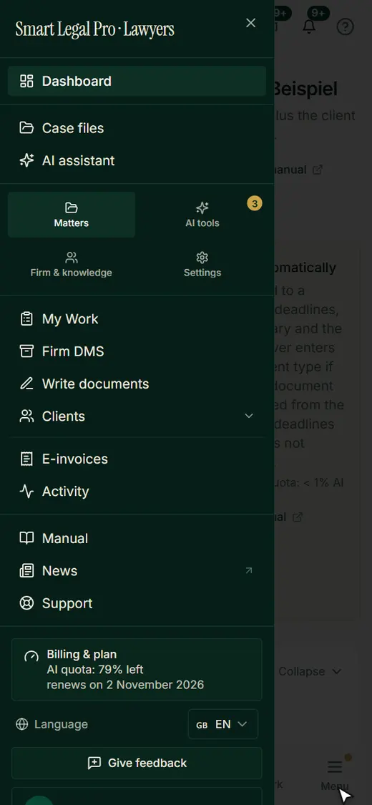372x805 pixels.
Task: Open the Dashboard menu item
Action: tap(137, 81)
